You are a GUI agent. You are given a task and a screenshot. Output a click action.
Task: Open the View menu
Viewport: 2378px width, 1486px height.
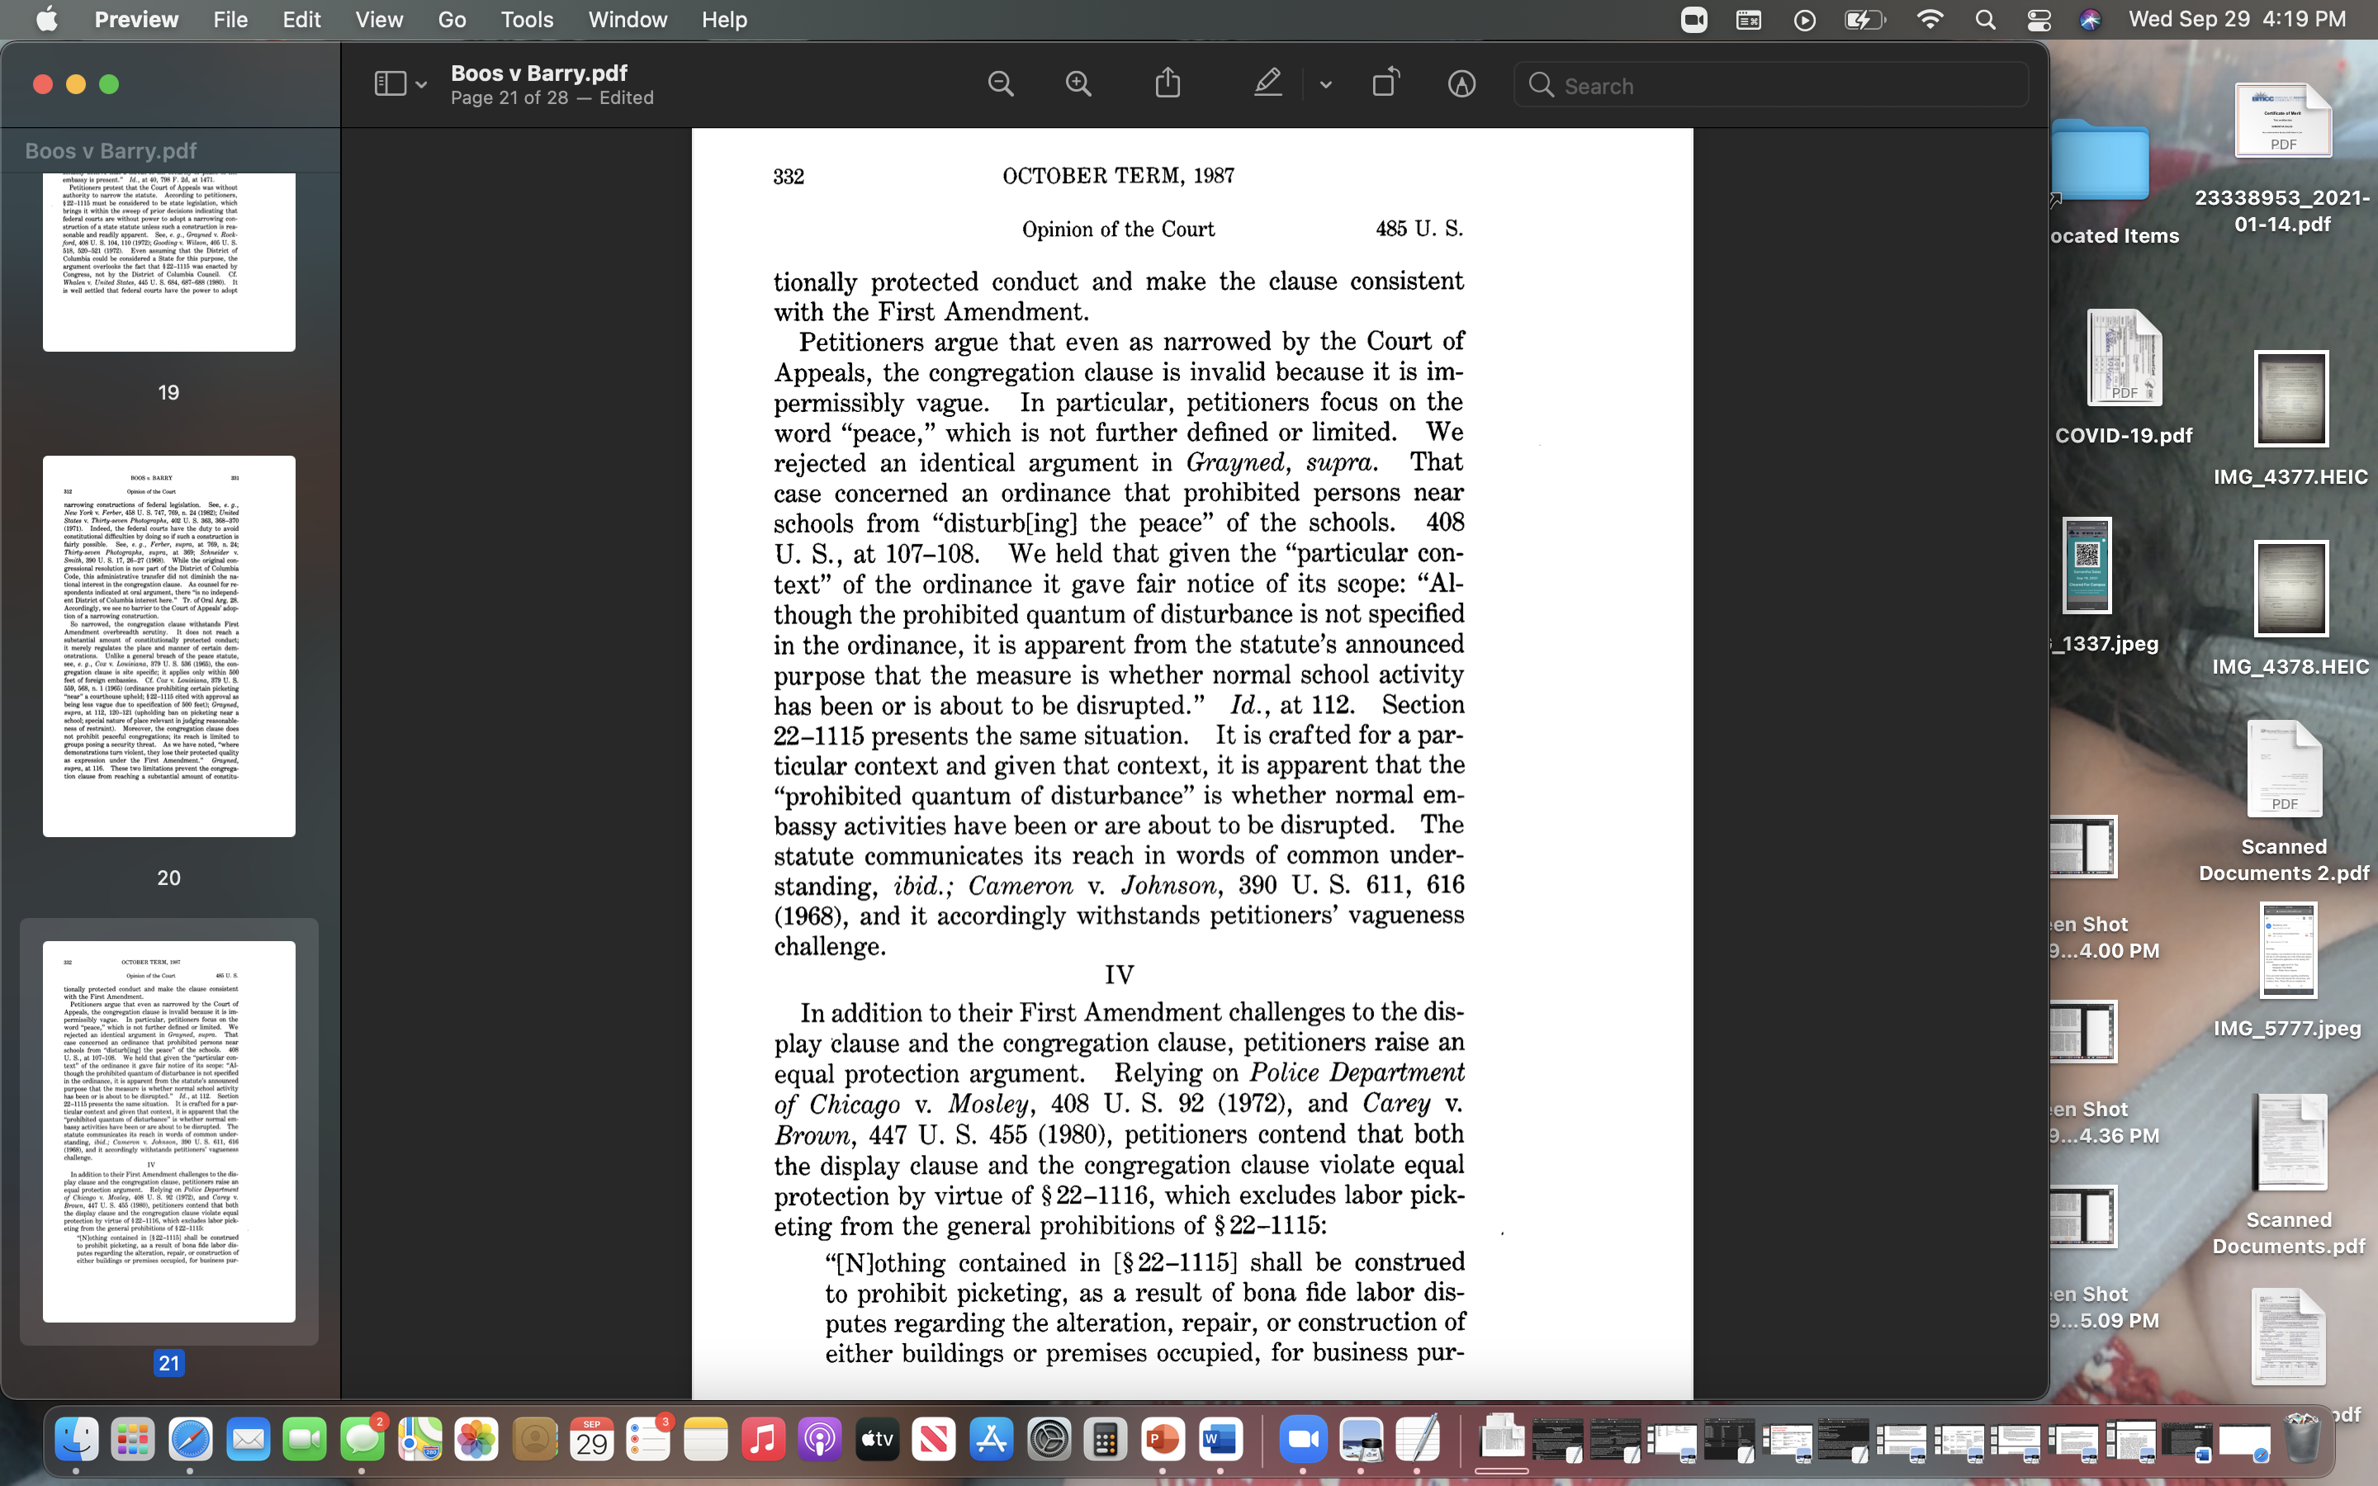tap(377, 19)
